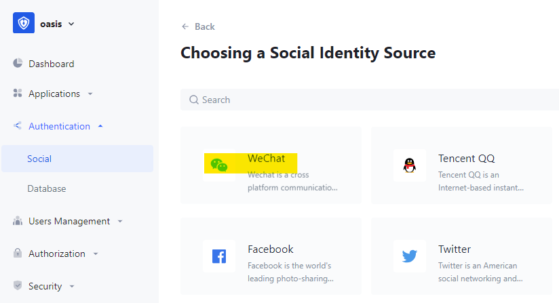Click the Authorization lock icon
Screen dimensions: 559x303
(18, 254)
